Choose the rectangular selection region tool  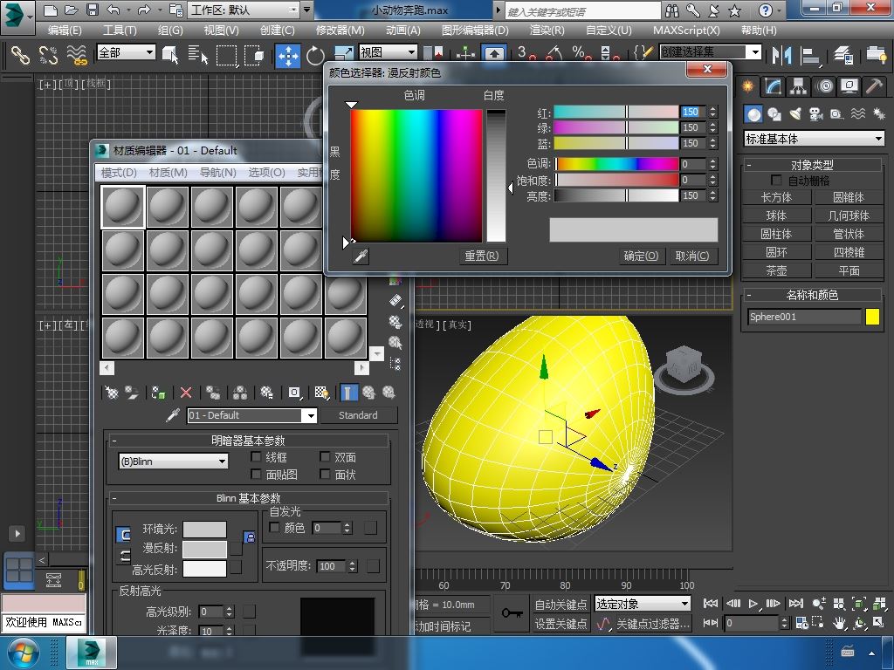tap(226, 55)
